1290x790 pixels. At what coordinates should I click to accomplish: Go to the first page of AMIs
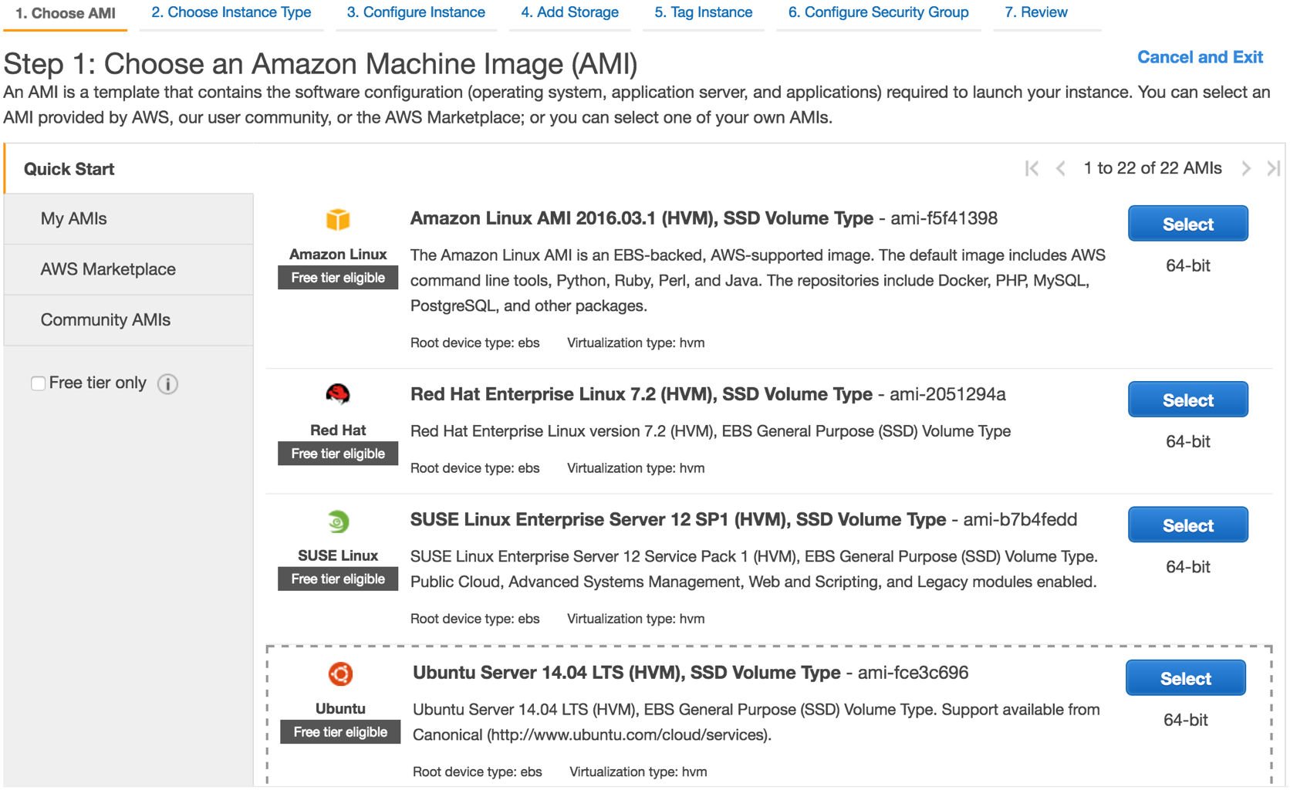tap(1032, 168)
